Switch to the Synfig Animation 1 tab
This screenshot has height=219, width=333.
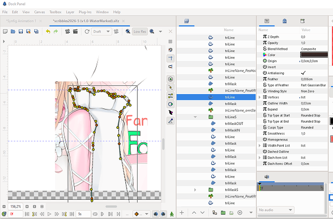21,21
